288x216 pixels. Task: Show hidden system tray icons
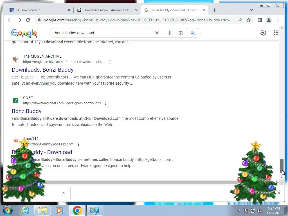click(239, 211)
